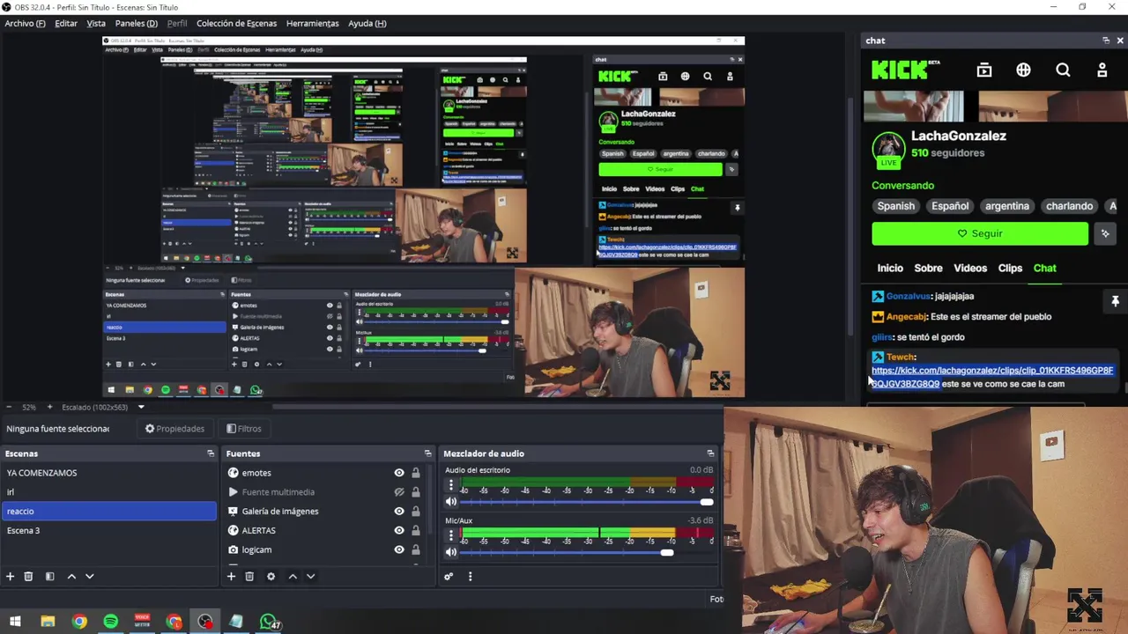The width and height of the screenshot is (1128, 634).
Task: Open advanced audio properties gear in mixer
Action: pyautogui.click(x=449, y=576)
